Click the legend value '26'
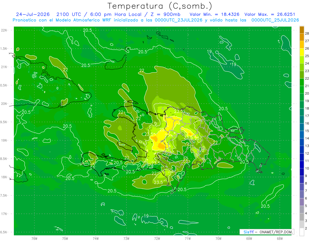Screen dimensions: 314x242 307,48
